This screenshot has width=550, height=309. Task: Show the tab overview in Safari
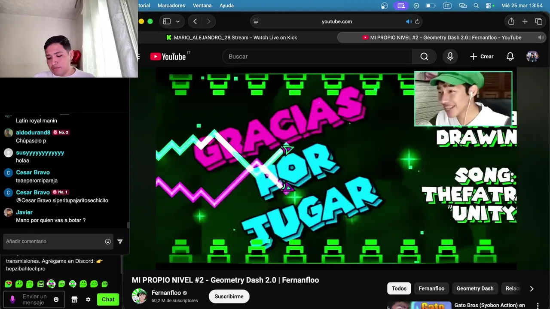pos(538,21)
